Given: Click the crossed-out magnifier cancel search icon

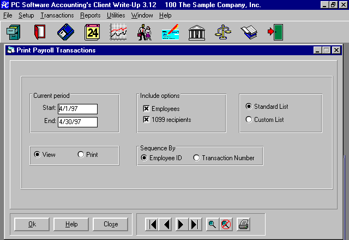Looking at the screenshot, I should (226, 224).
